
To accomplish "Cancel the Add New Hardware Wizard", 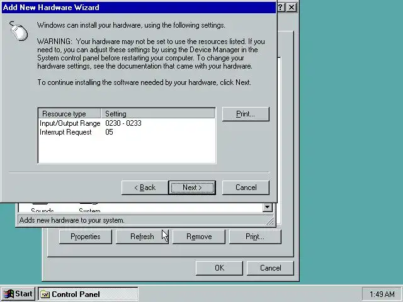I will [x=246, y=187].
